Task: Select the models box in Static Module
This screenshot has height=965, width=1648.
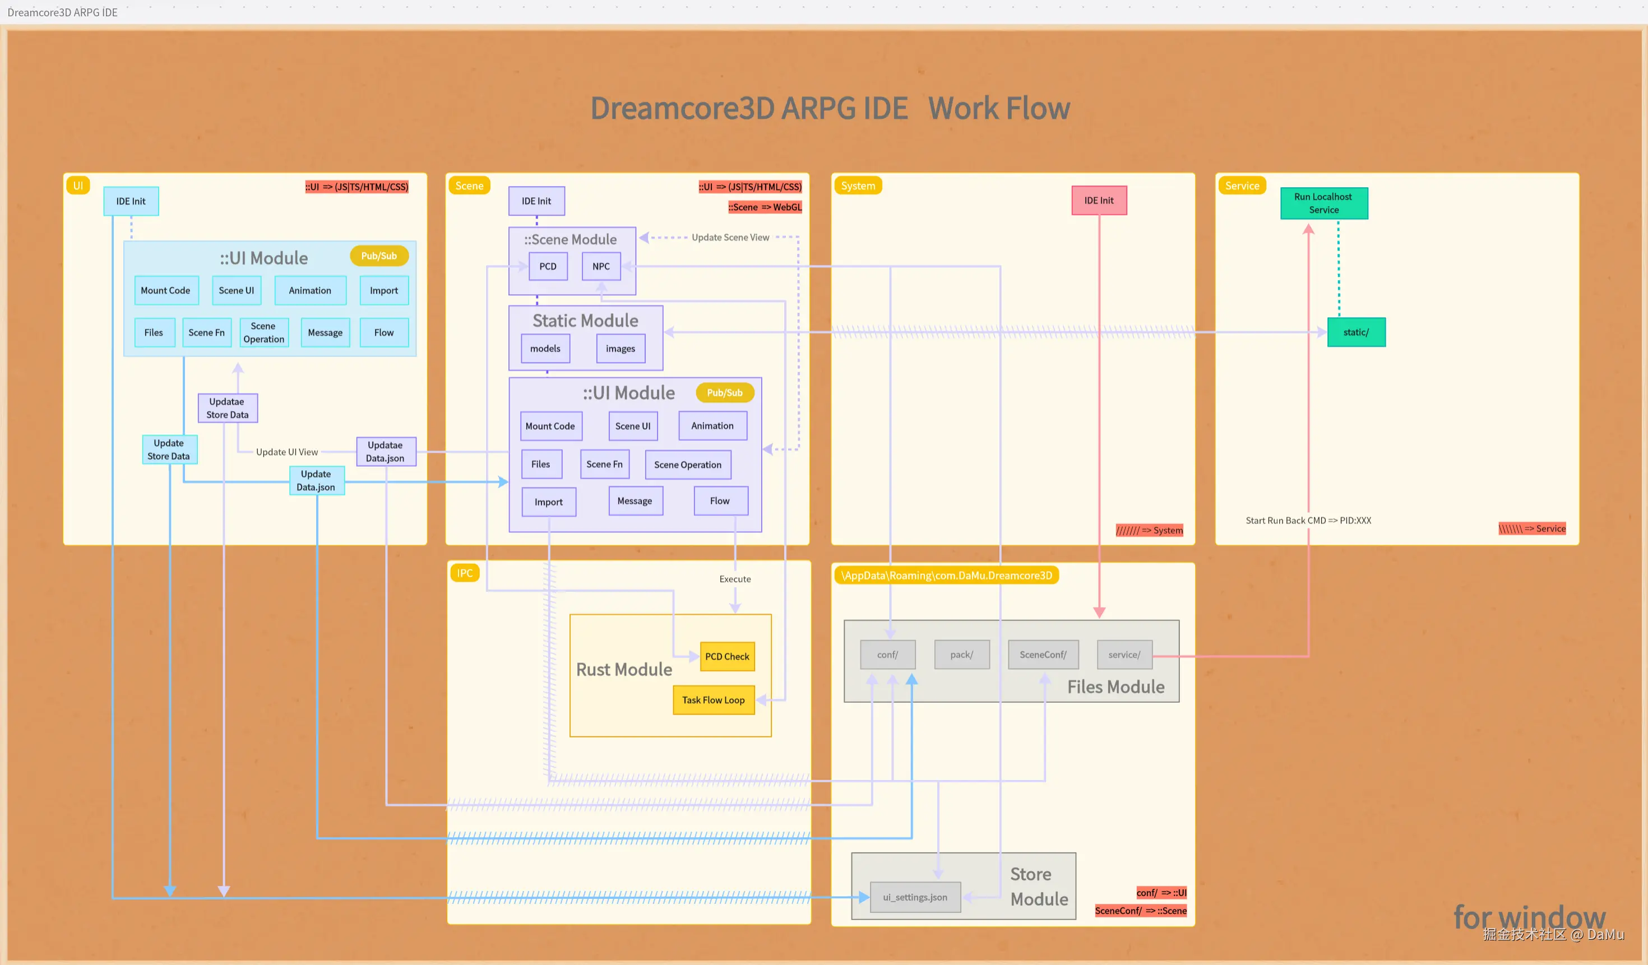Action: (545, 349)
